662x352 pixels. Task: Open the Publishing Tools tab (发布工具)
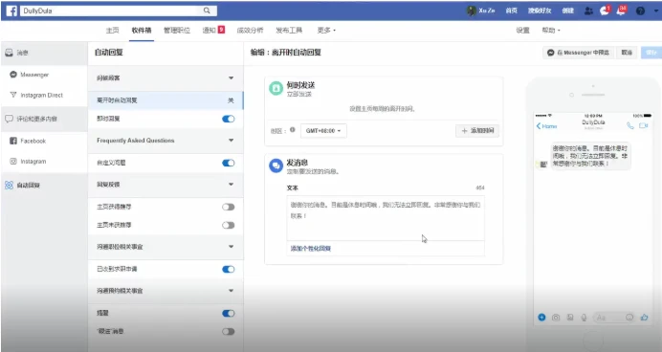289,31
